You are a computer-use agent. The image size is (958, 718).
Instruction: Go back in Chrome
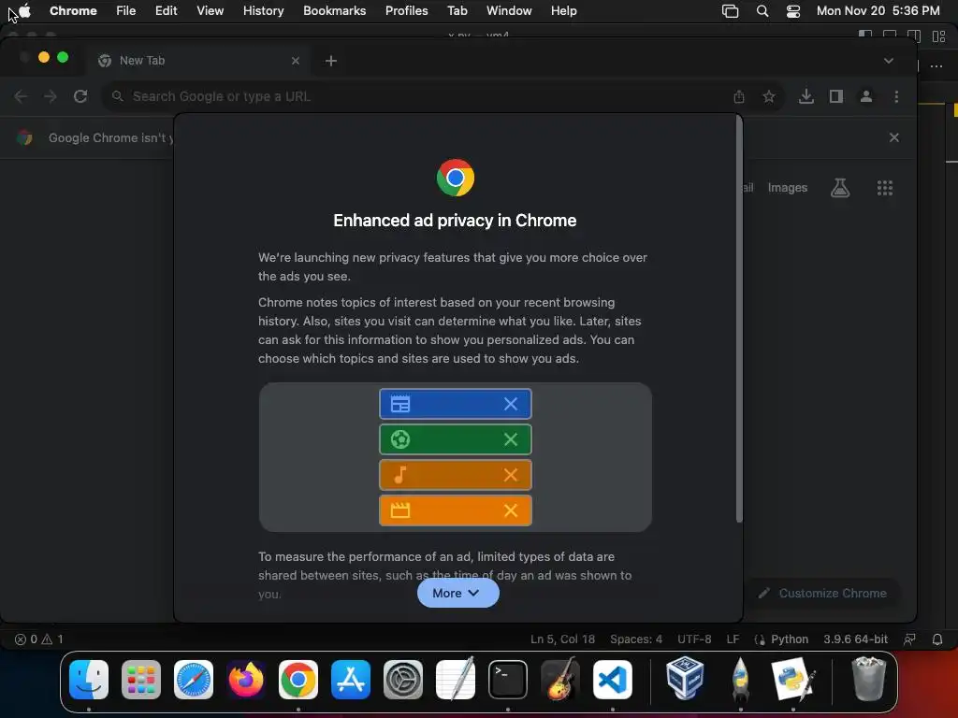pyautogui.click(x=21, y=96)
